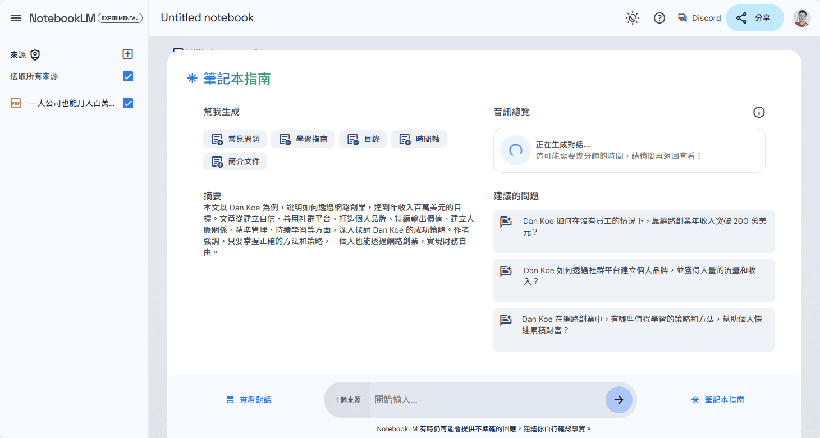Focus the 開始輸入 chat input field
Screen dimensions: 820x438
pos(487,400)
